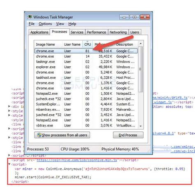Screen dimensions: 195x187
Task: Sort by the Image Name column header
Action: point(48,44)
